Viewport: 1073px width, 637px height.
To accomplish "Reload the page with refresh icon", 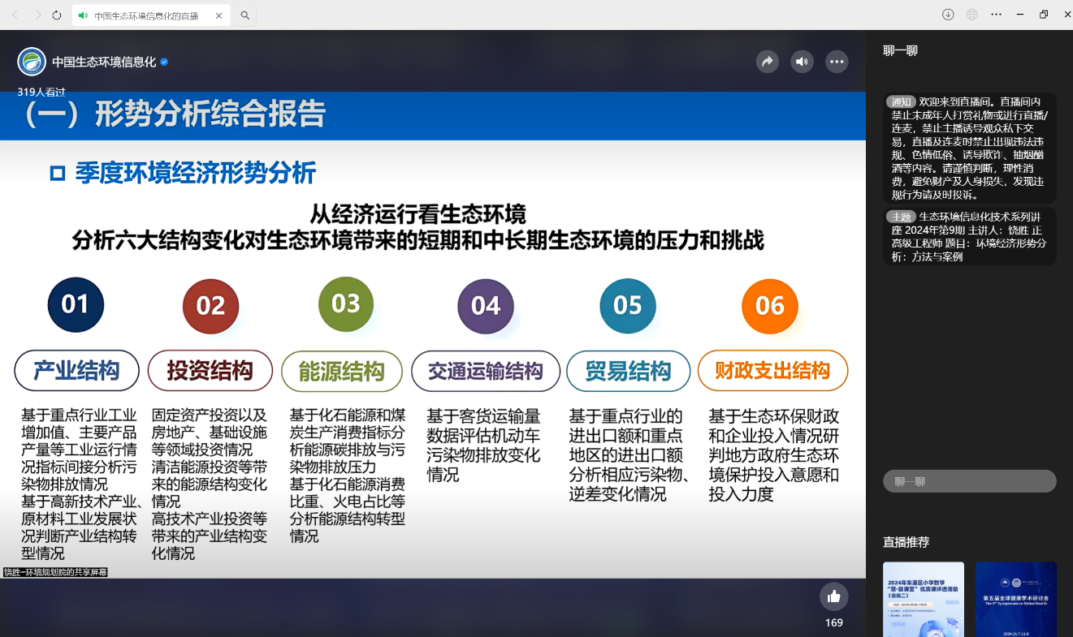I will click(x=57, y=15).
